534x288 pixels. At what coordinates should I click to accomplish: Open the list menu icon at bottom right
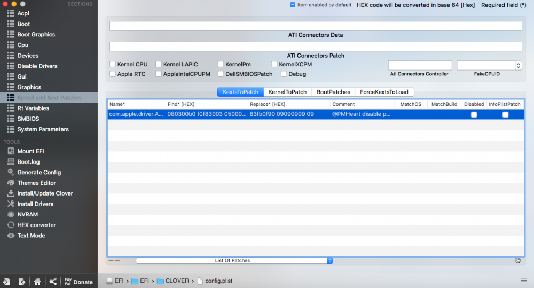[524, 281]
